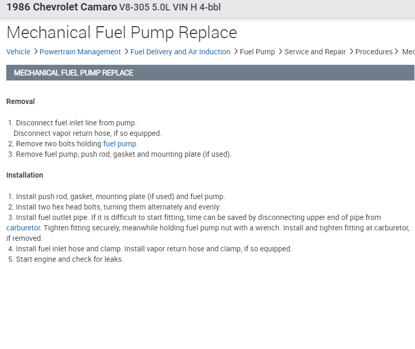
Task: Click chevron after Service and Repair
Action: 351,52
